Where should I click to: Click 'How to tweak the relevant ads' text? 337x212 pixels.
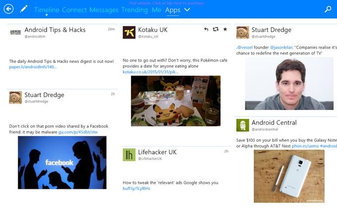pos(170,183)
